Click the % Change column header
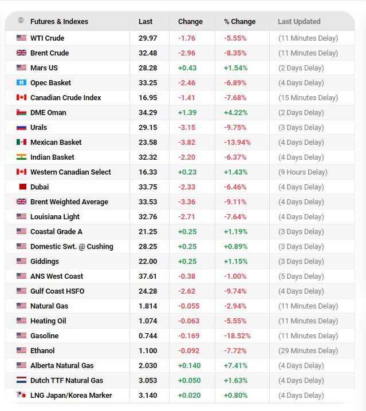 click(240, 22)
